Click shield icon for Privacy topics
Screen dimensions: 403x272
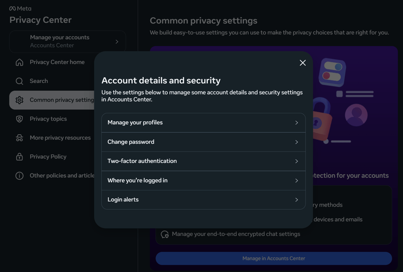coord(19,119)
